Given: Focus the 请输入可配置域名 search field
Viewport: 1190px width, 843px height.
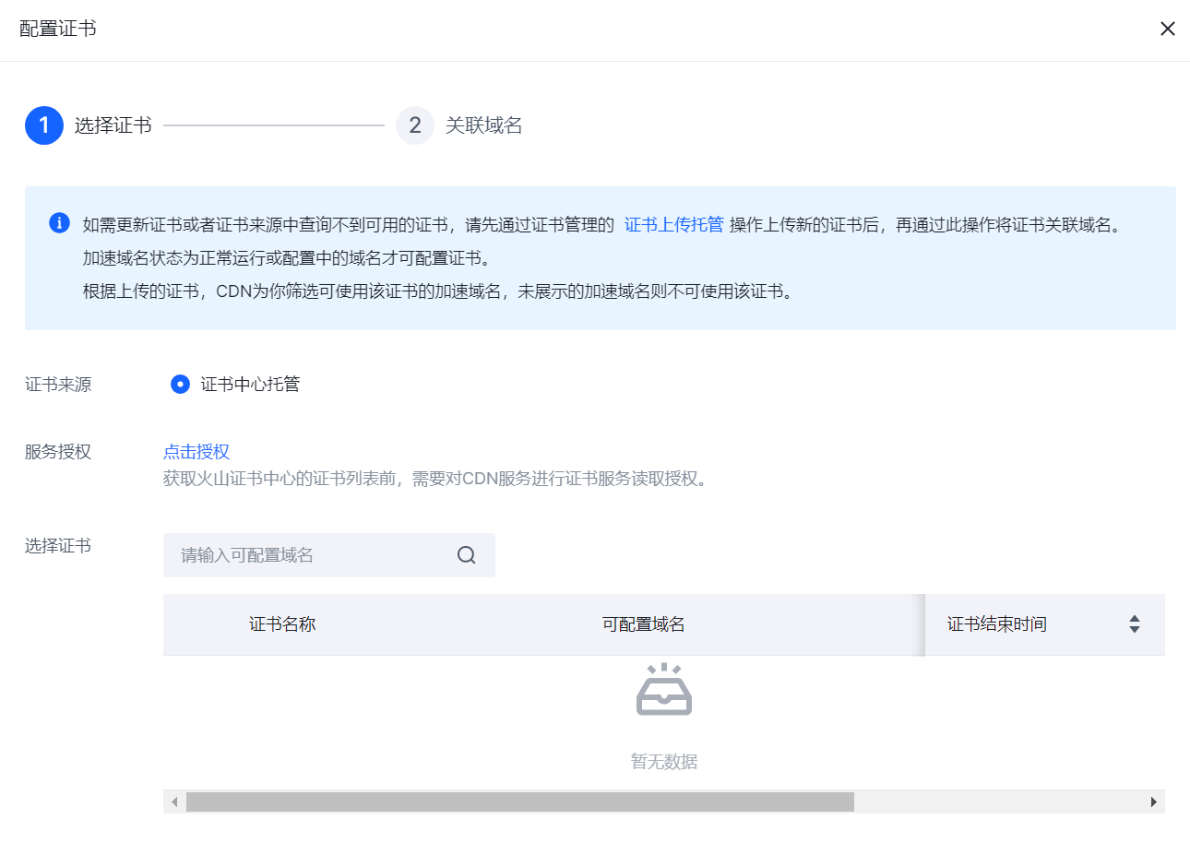Looking at the screenshot, I should 329,555.
